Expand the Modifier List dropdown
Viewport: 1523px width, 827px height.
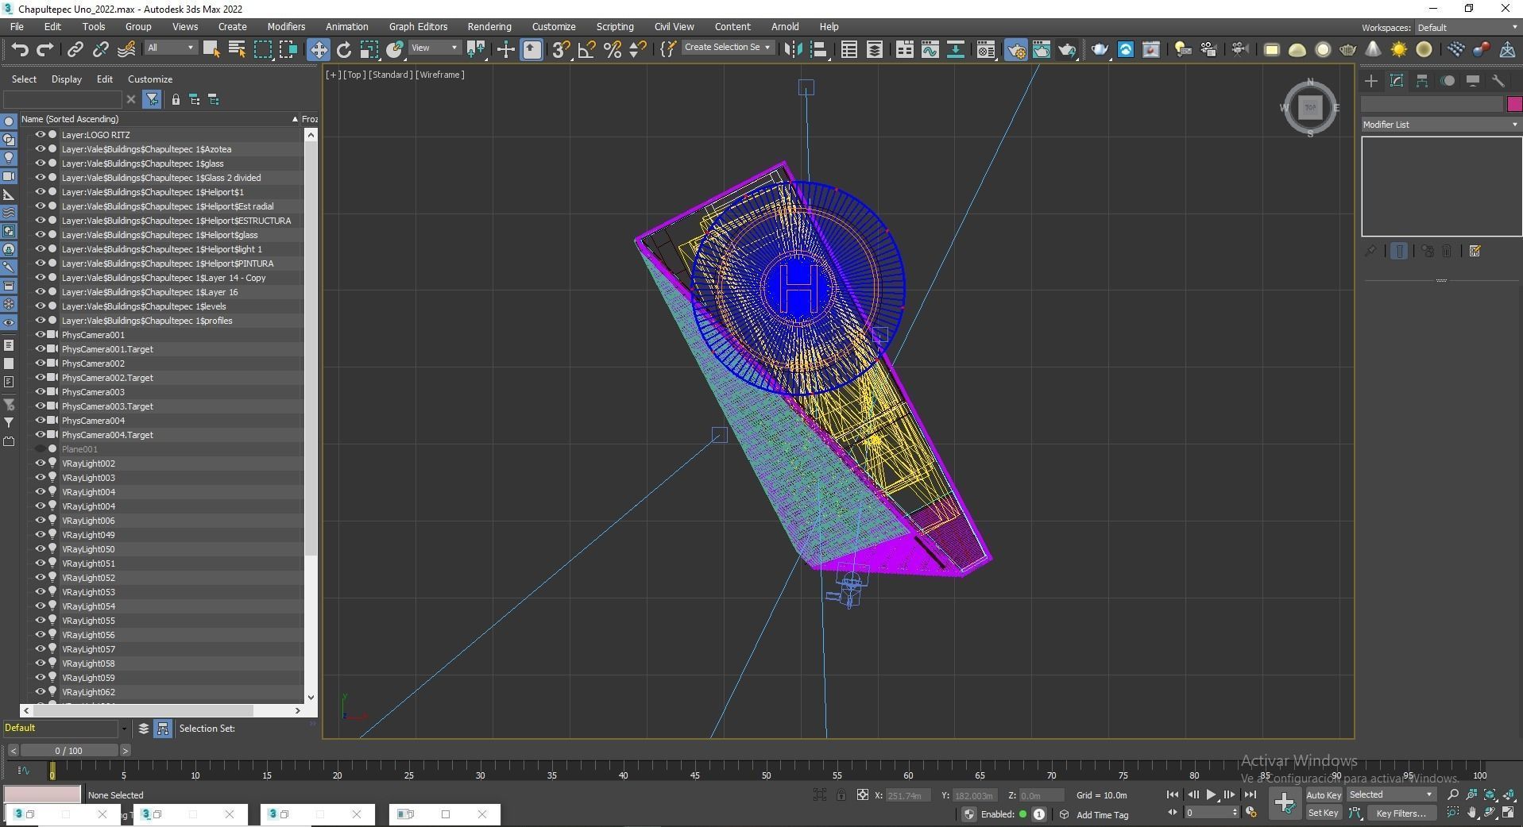(x=1440, y=125)
